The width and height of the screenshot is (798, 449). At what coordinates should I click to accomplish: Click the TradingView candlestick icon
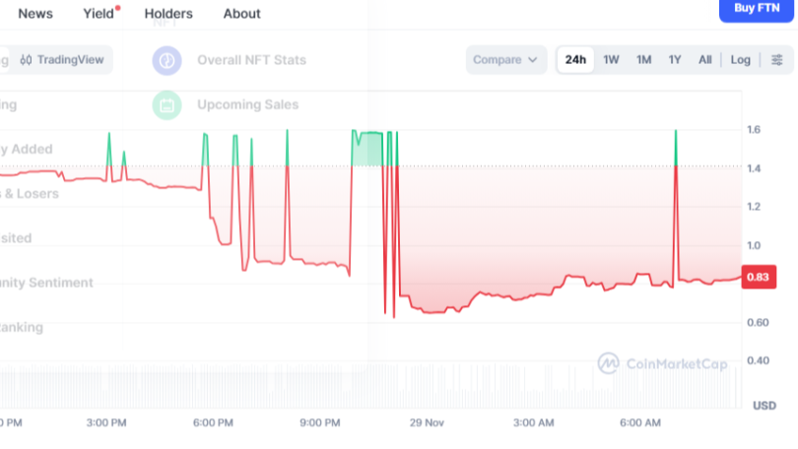point(26,60)
